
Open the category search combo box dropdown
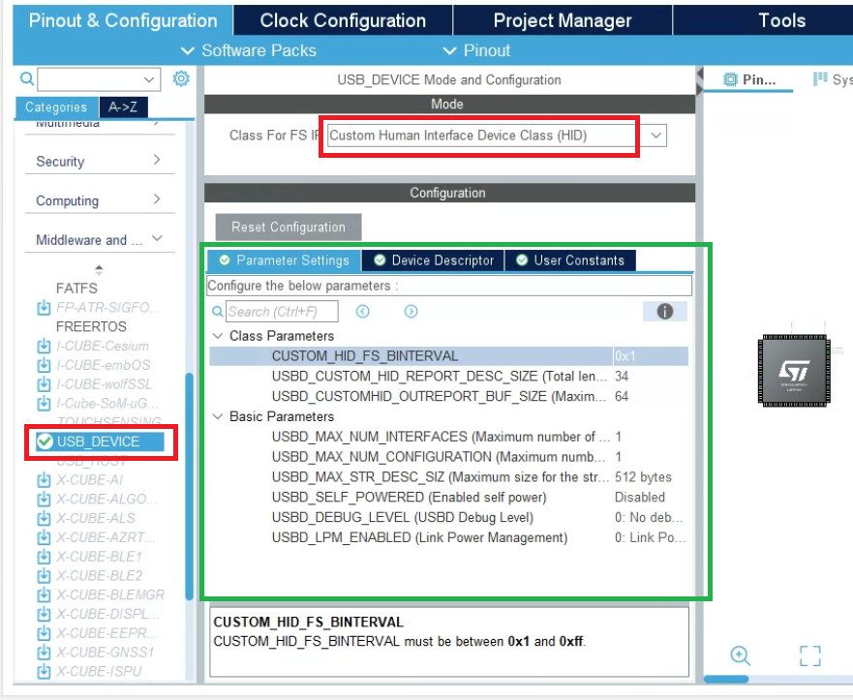coord(148,79)
